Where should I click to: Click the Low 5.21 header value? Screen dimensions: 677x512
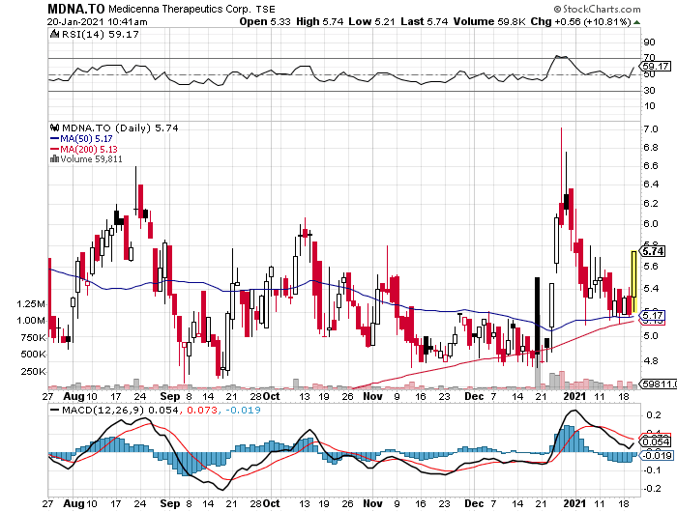371,21
